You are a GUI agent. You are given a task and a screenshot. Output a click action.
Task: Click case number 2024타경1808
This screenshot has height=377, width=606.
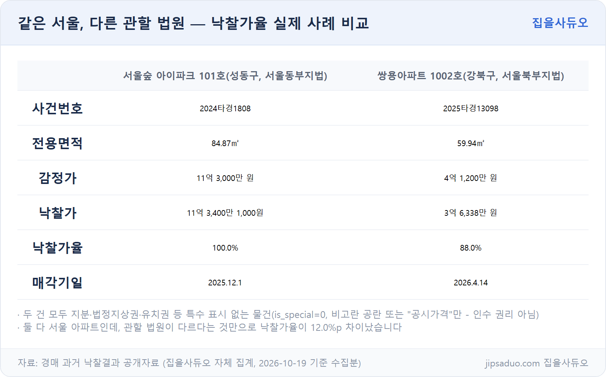225,108
